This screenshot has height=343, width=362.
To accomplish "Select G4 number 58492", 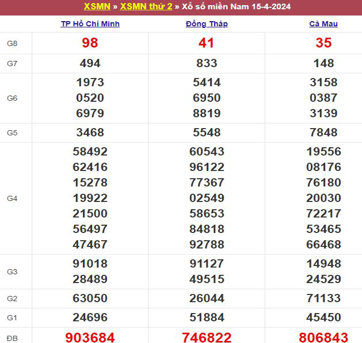I will pos(90,151).
